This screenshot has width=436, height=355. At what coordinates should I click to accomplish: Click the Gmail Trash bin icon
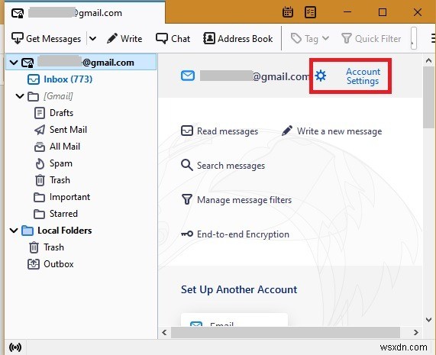point(40,180)
